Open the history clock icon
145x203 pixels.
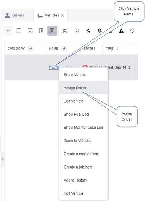(132, 31)
